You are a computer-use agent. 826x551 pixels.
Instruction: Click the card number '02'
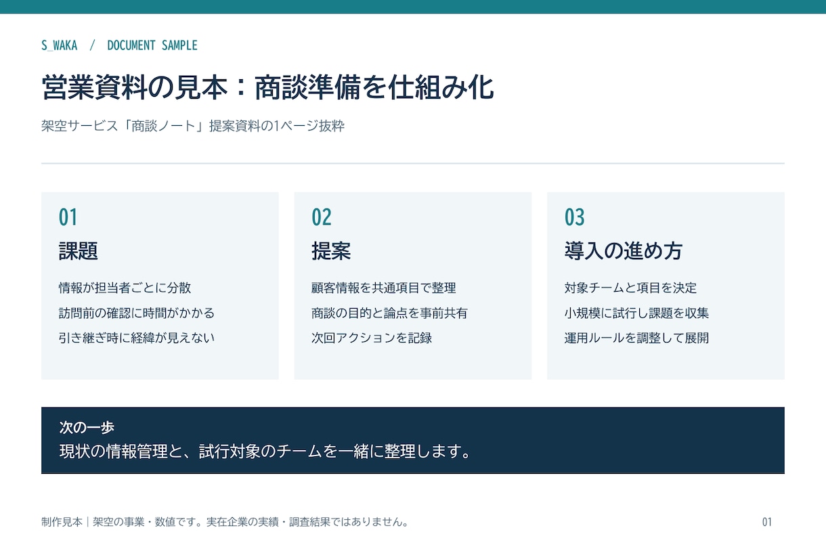(x=322, y=217)
